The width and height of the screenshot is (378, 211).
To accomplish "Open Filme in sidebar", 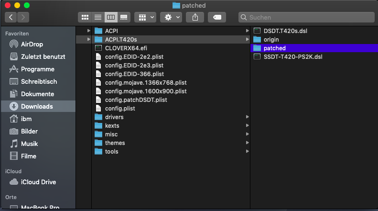I will tap(38, 156).
